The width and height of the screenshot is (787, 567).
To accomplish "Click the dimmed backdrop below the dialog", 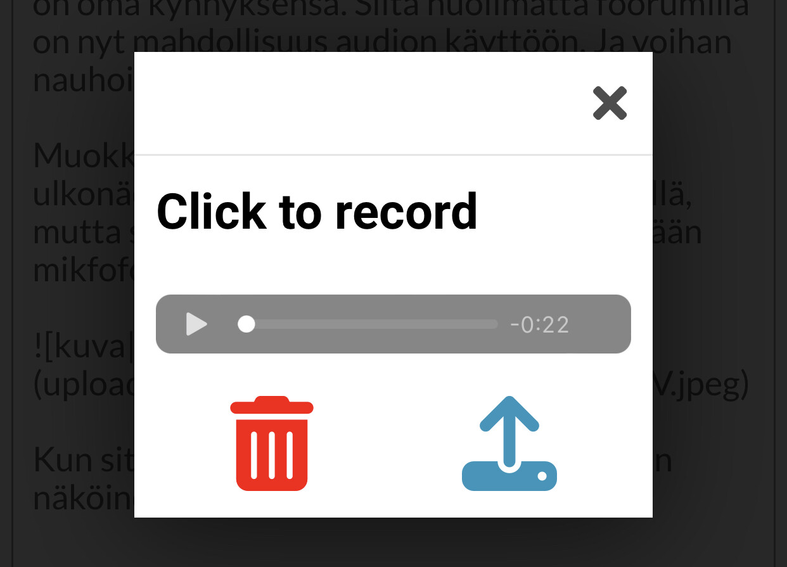I will (393, 542).
